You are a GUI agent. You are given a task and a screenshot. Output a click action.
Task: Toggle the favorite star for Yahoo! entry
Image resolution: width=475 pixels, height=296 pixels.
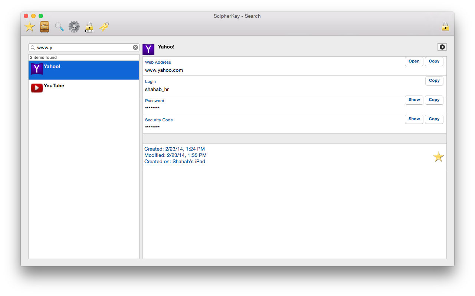(x=438, y=157)
